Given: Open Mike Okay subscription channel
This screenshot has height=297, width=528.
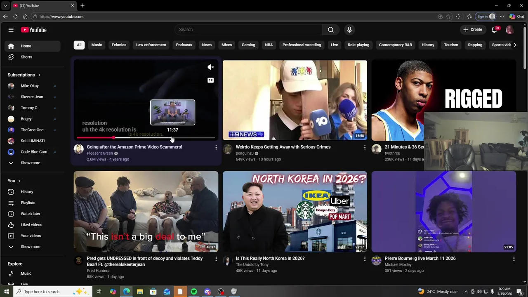Looking at the screenshot, I should 33,86.
